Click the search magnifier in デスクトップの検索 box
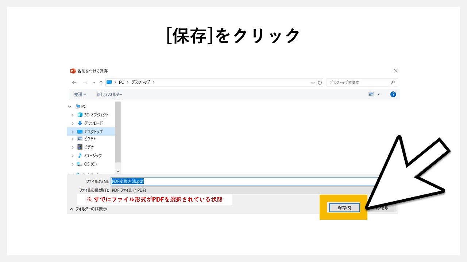 pos(394,82)
